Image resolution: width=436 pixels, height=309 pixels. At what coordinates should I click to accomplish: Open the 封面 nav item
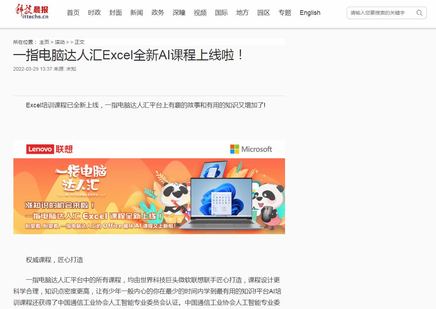116,13
